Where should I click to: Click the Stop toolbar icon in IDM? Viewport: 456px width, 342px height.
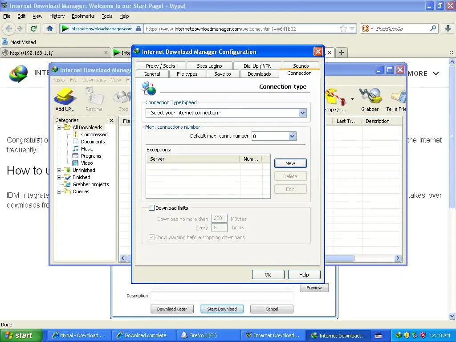tap(123, 99)
